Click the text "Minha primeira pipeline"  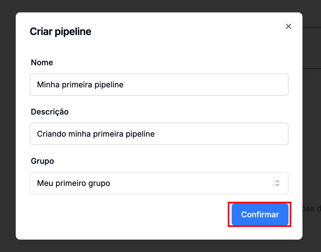(80, 85)
